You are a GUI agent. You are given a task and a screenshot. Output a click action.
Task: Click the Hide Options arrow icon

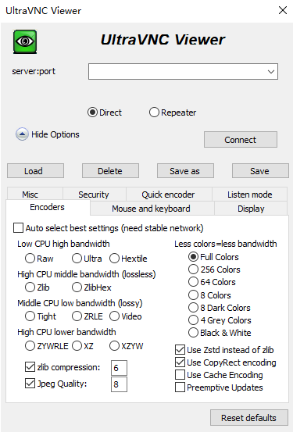[x=22, y=134]
